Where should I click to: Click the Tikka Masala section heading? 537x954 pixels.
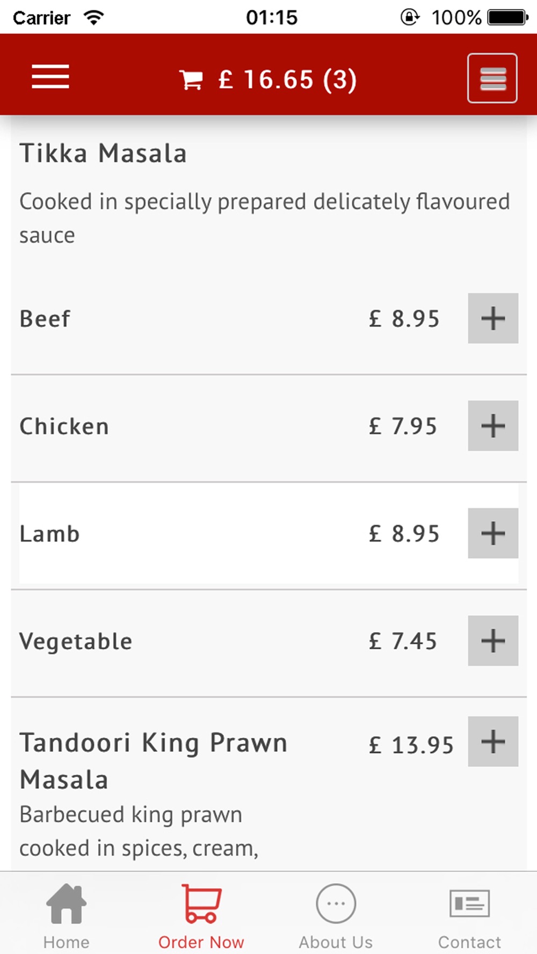point(103,153)
